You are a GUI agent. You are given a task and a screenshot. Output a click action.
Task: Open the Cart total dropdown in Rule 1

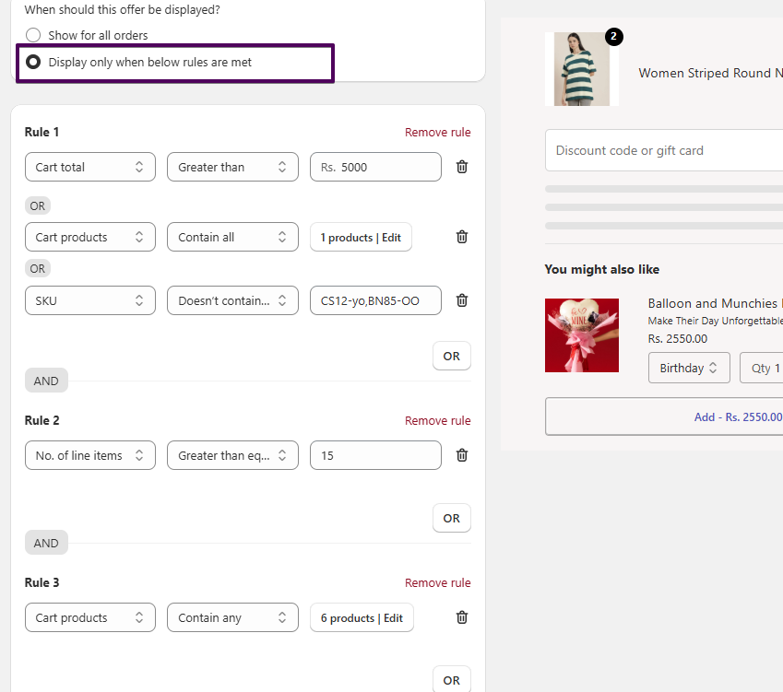coord(89,167)
